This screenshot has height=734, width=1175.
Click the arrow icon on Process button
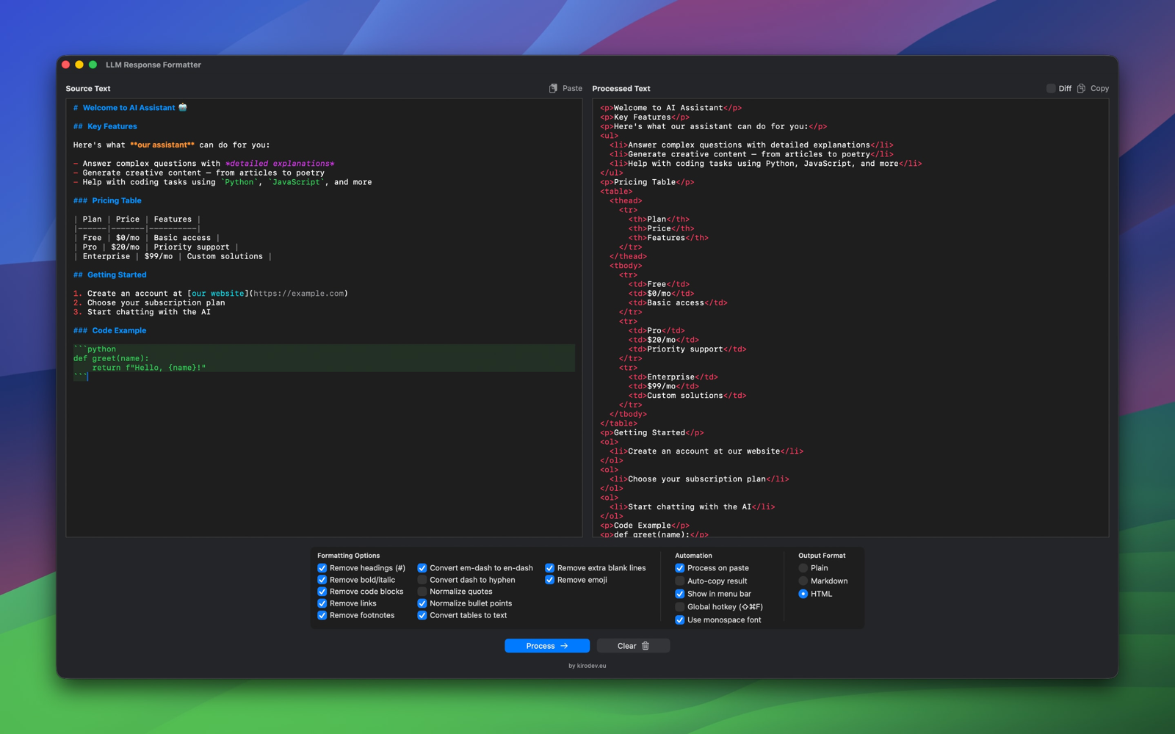coord(564,646)
